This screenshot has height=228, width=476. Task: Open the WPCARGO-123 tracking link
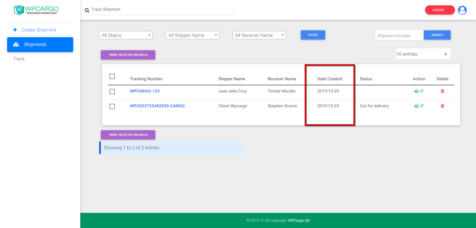145,91
